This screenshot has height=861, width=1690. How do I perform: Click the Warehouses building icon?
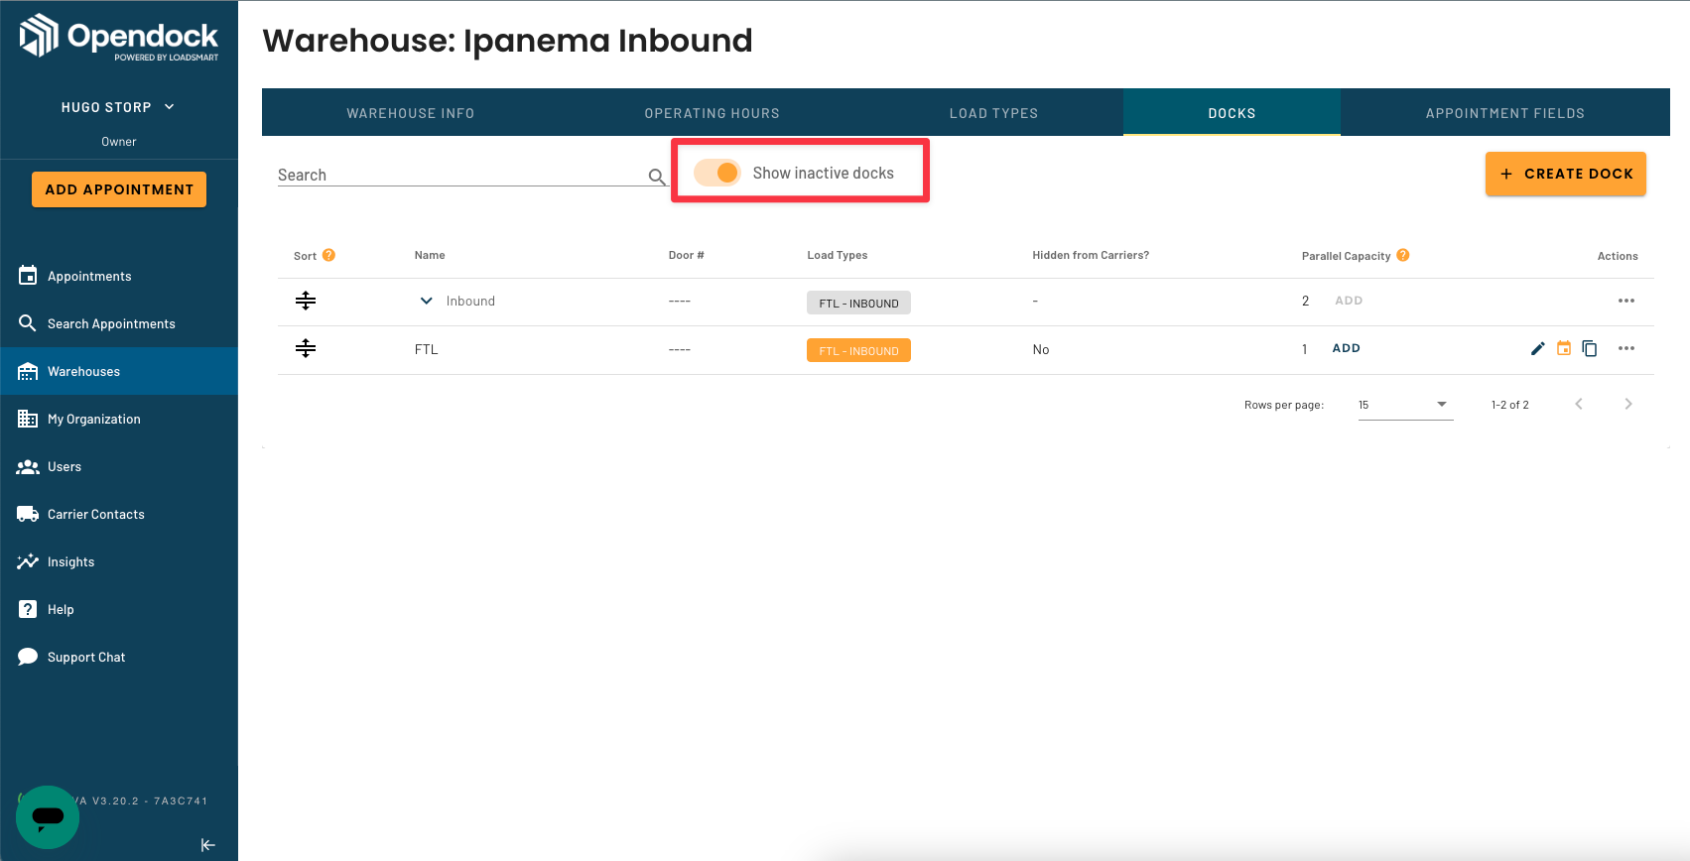point(28,371)
